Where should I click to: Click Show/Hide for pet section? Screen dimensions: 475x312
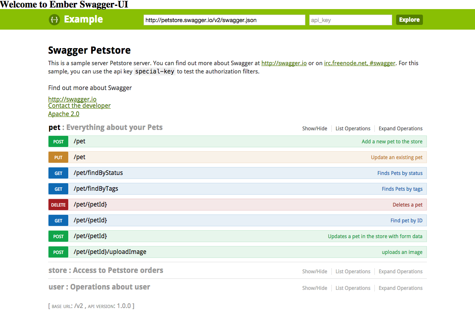[x=314, y=128]
